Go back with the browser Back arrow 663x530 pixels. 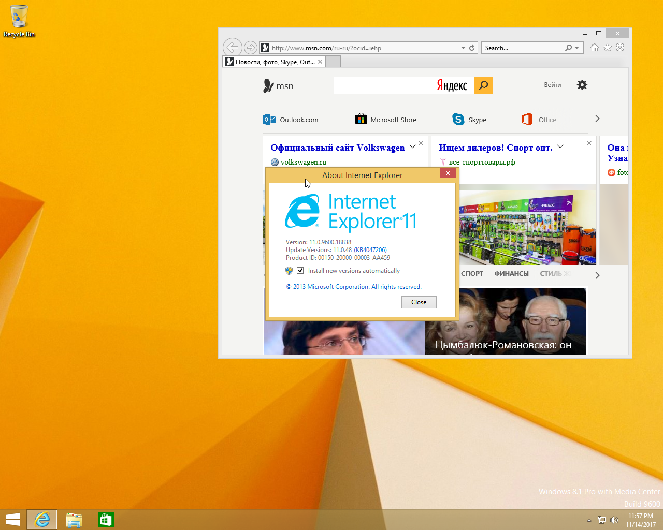(x=233, y=48)
